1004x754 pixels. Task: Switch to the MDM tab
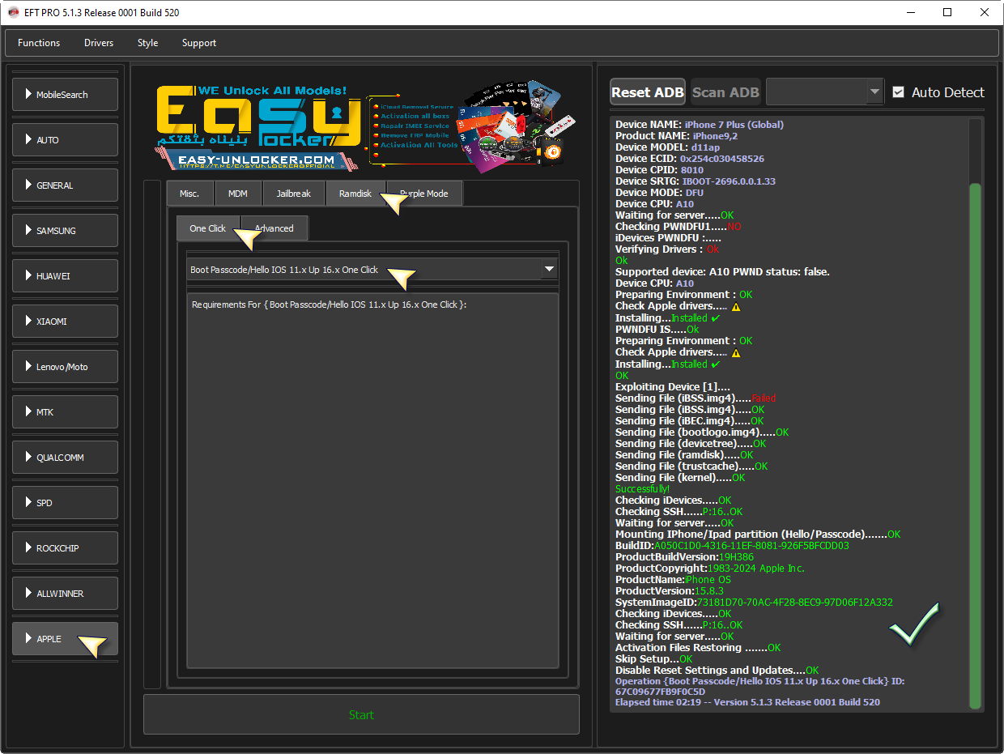(x=238, y=194)
